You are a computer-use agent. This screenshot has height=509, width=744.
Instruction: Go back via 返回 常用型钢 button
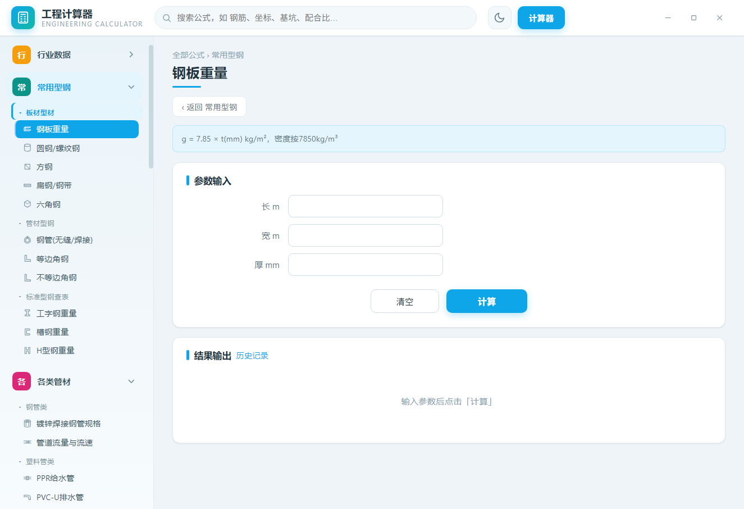click(x=209, y=107)
